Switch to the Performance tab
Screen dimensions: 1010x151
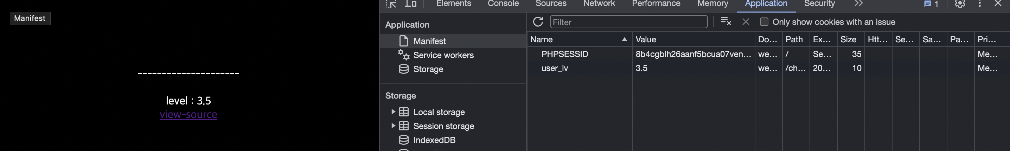coord(656,3)
